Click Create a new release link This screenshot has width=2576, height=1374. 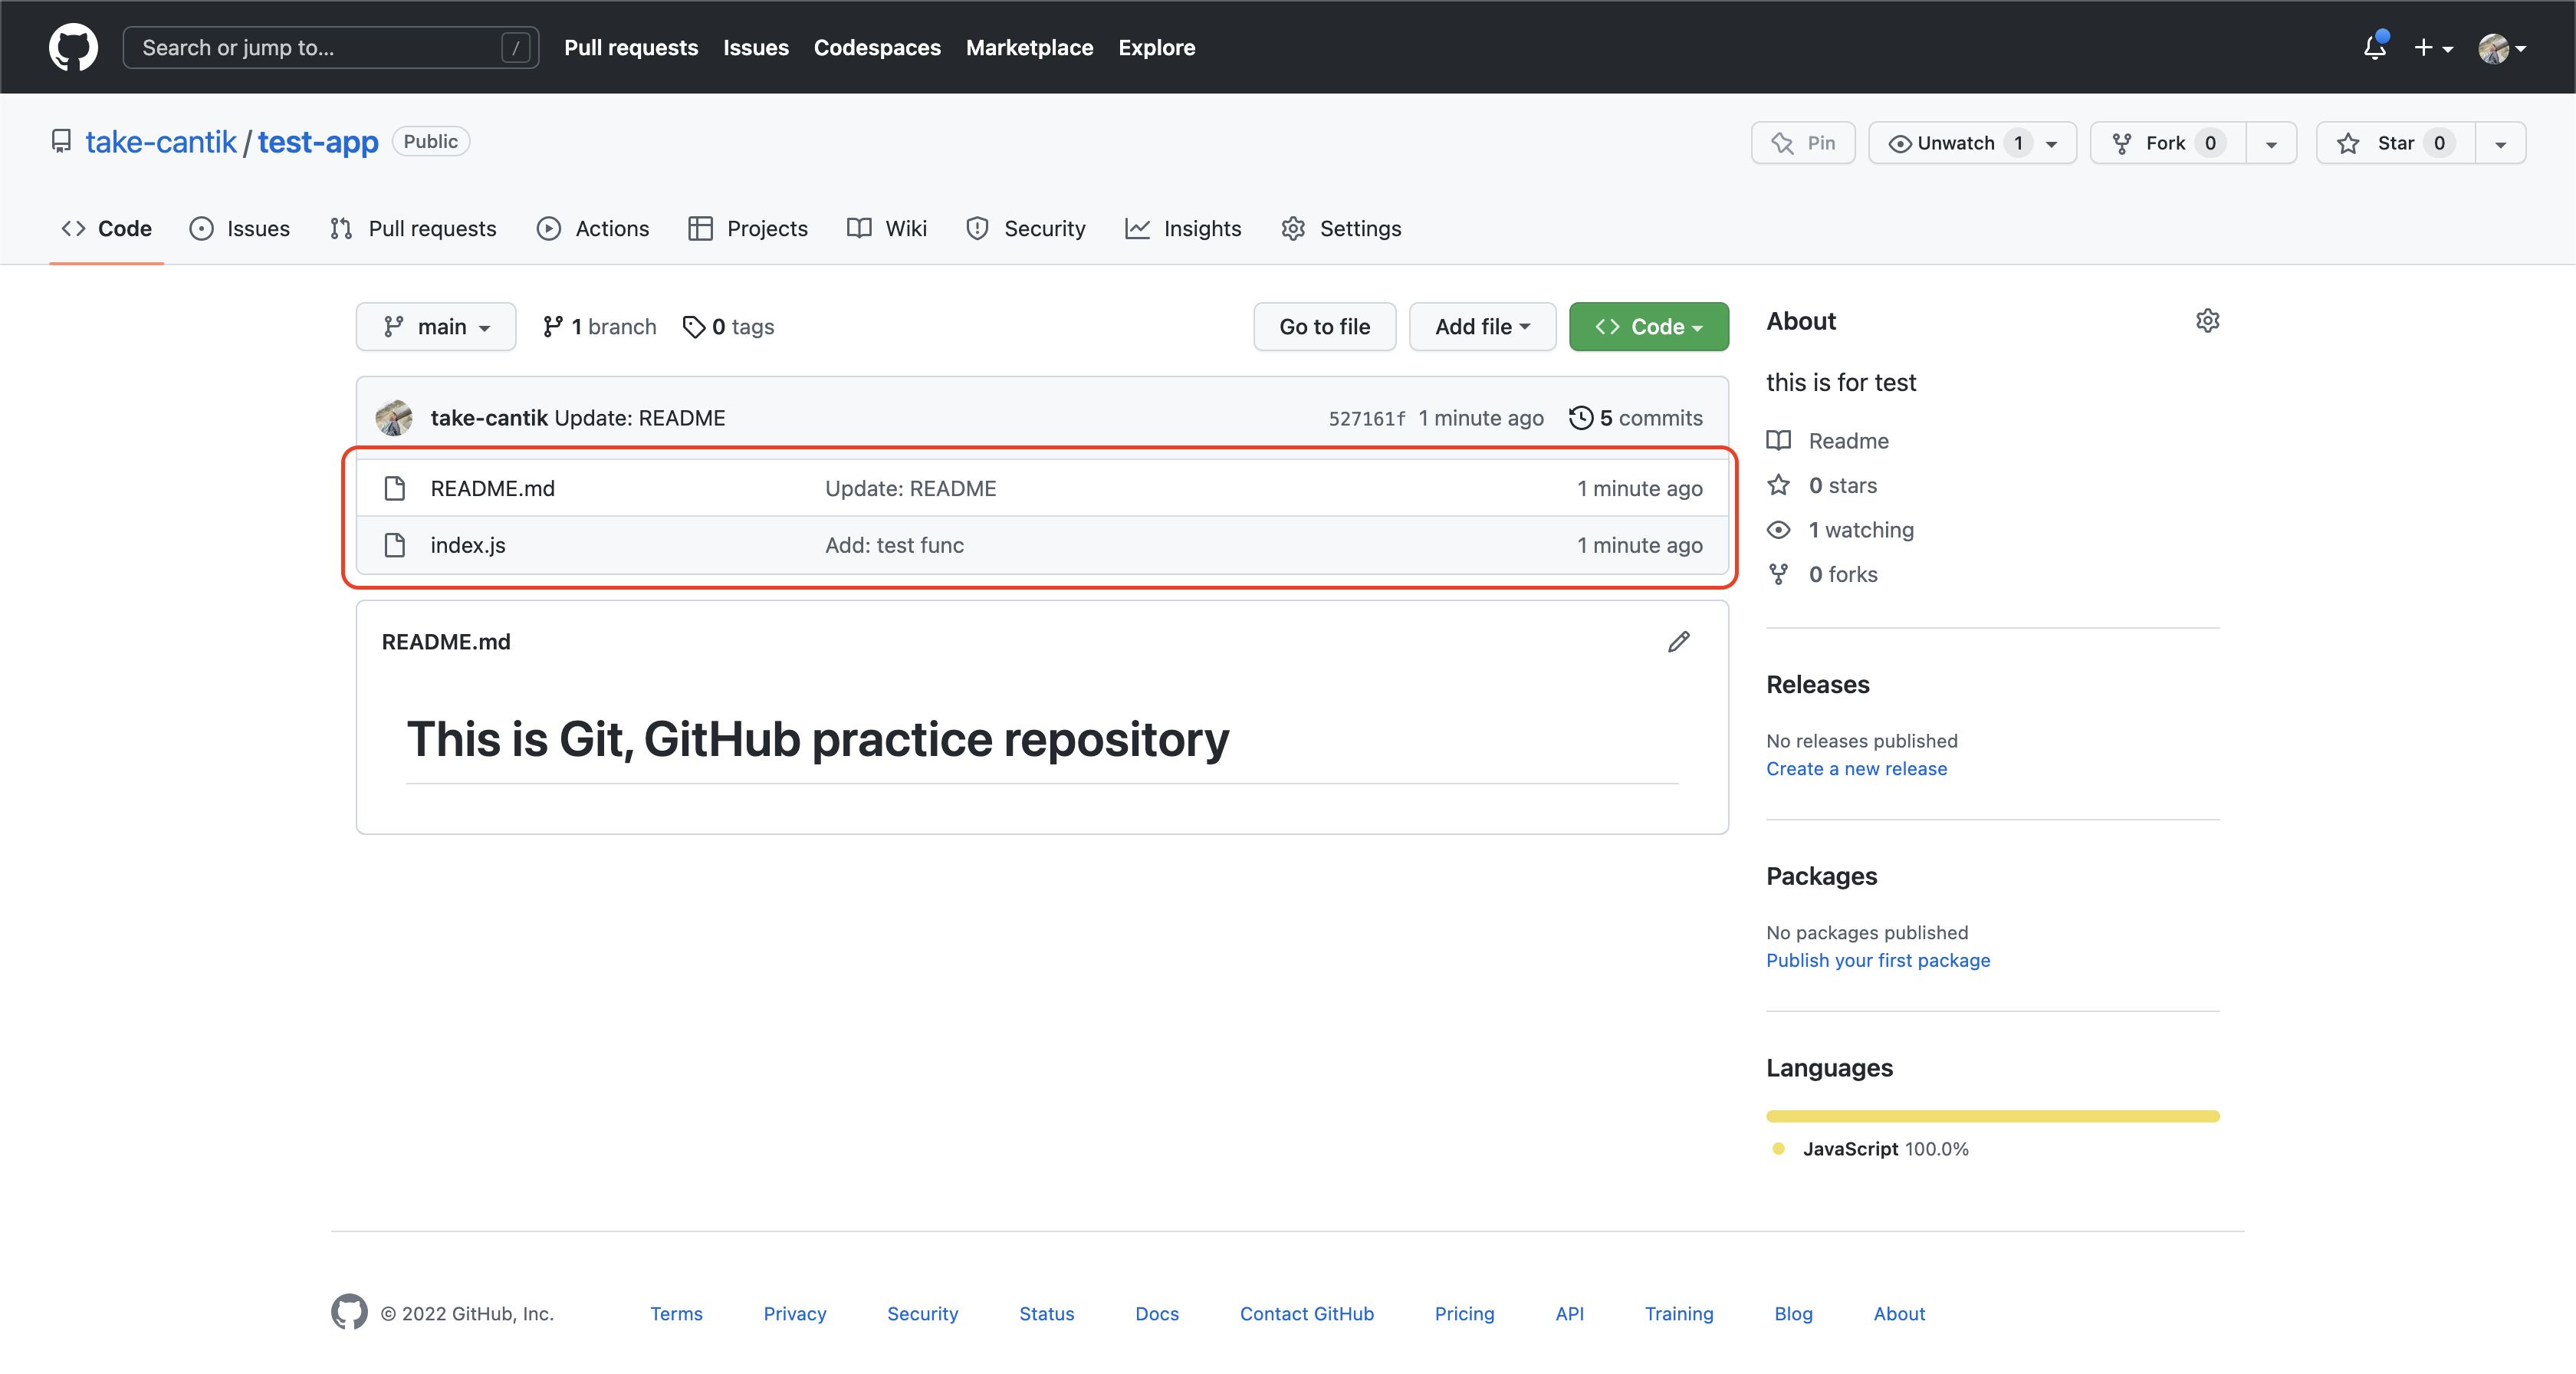[1856, 769]
